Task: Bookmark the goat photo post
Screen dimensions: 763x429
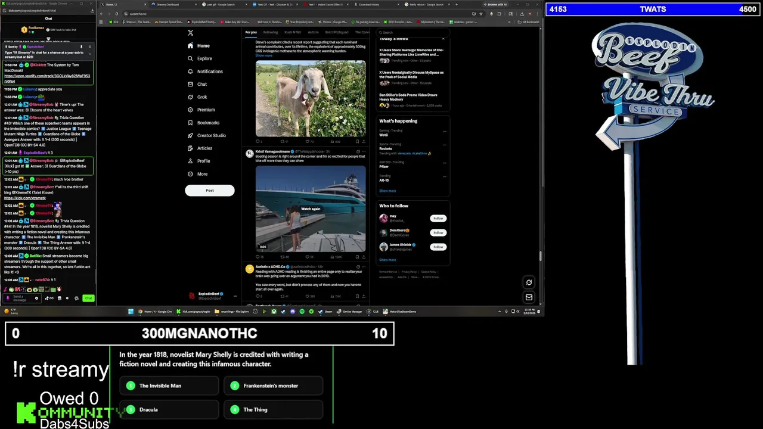Action: pyautogui.click(x=357, y=142)
